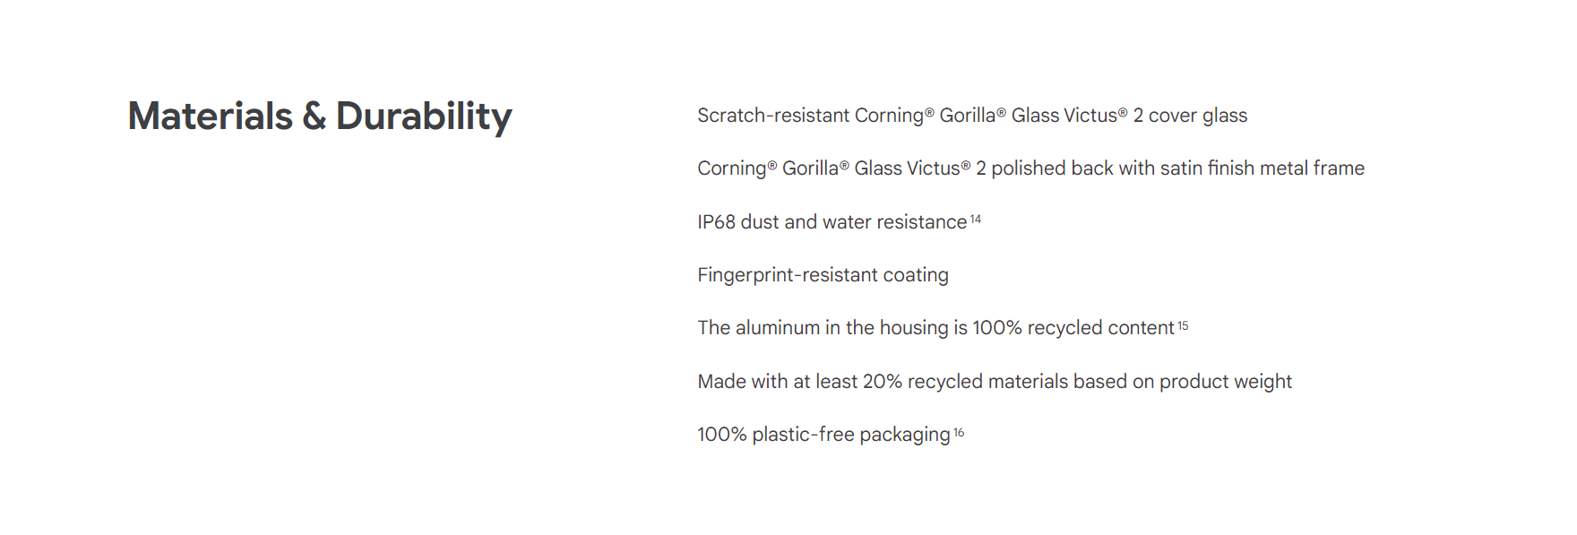Click the 100% plastic-free packaging text

(x=823, y=435)
